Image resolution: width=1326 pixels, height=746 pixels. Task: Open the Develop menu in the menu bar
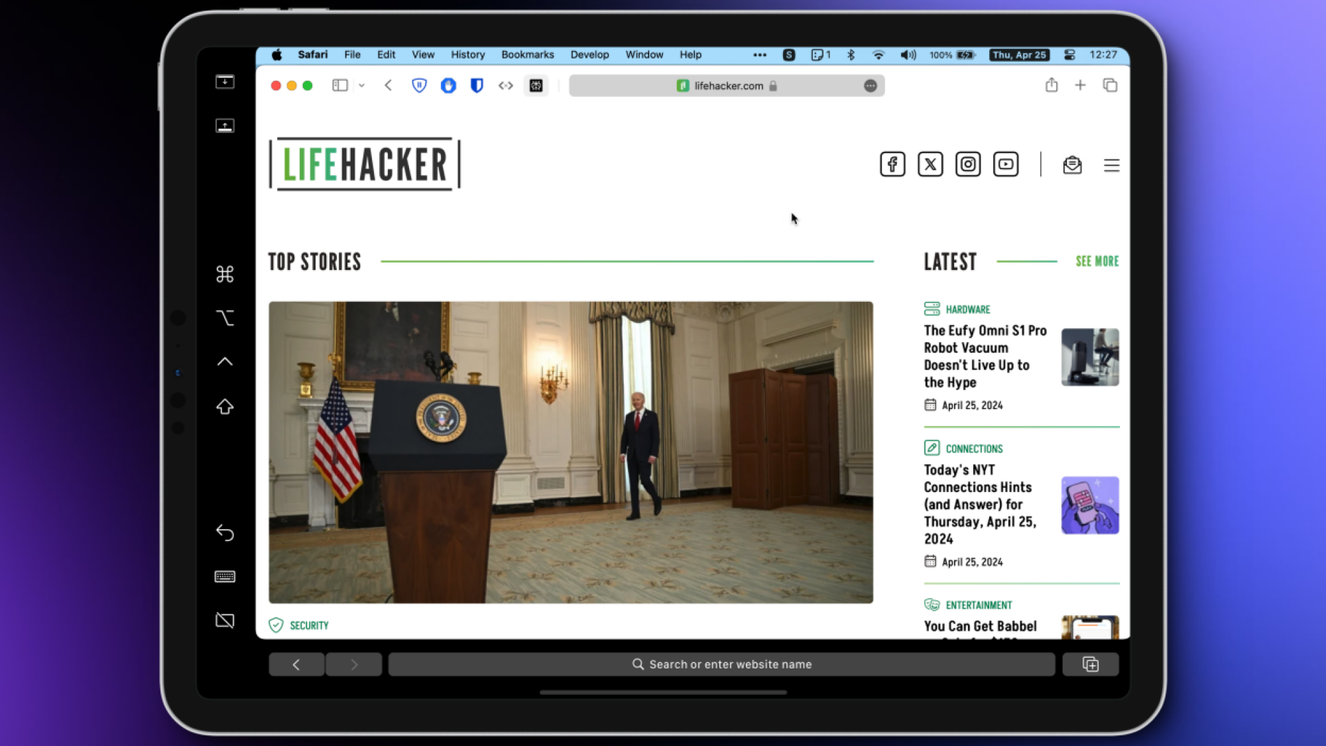(x=589, y=54)
